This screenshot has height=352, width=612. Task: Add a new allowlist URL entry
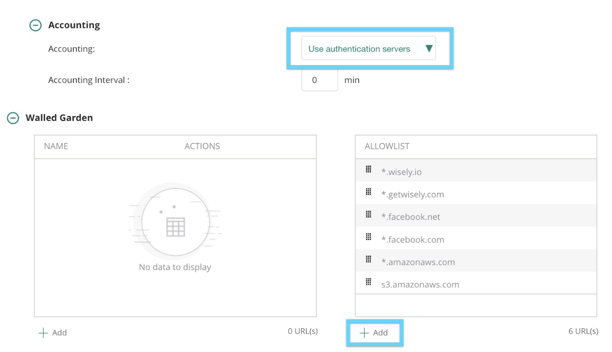[374, 332]
